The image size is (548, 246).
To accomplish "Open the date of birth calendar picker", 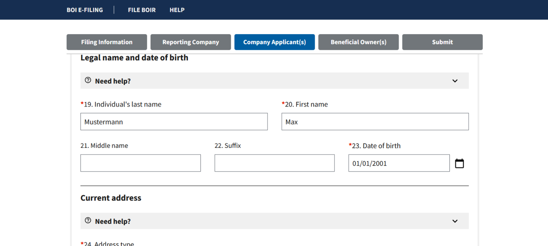I will (x=459, y=164).
